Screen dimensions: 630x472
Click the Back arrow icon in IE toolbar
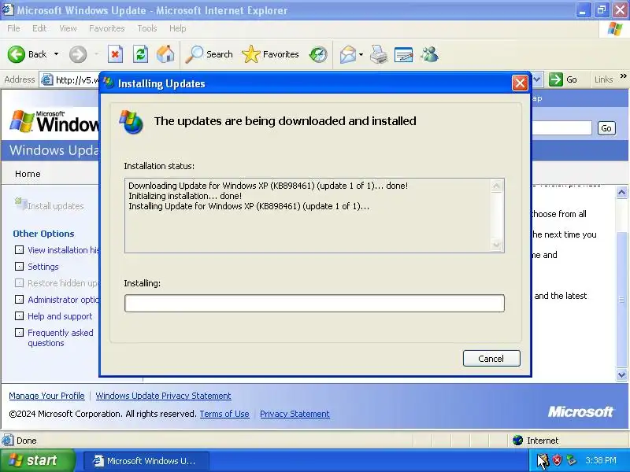pos(17,54)
